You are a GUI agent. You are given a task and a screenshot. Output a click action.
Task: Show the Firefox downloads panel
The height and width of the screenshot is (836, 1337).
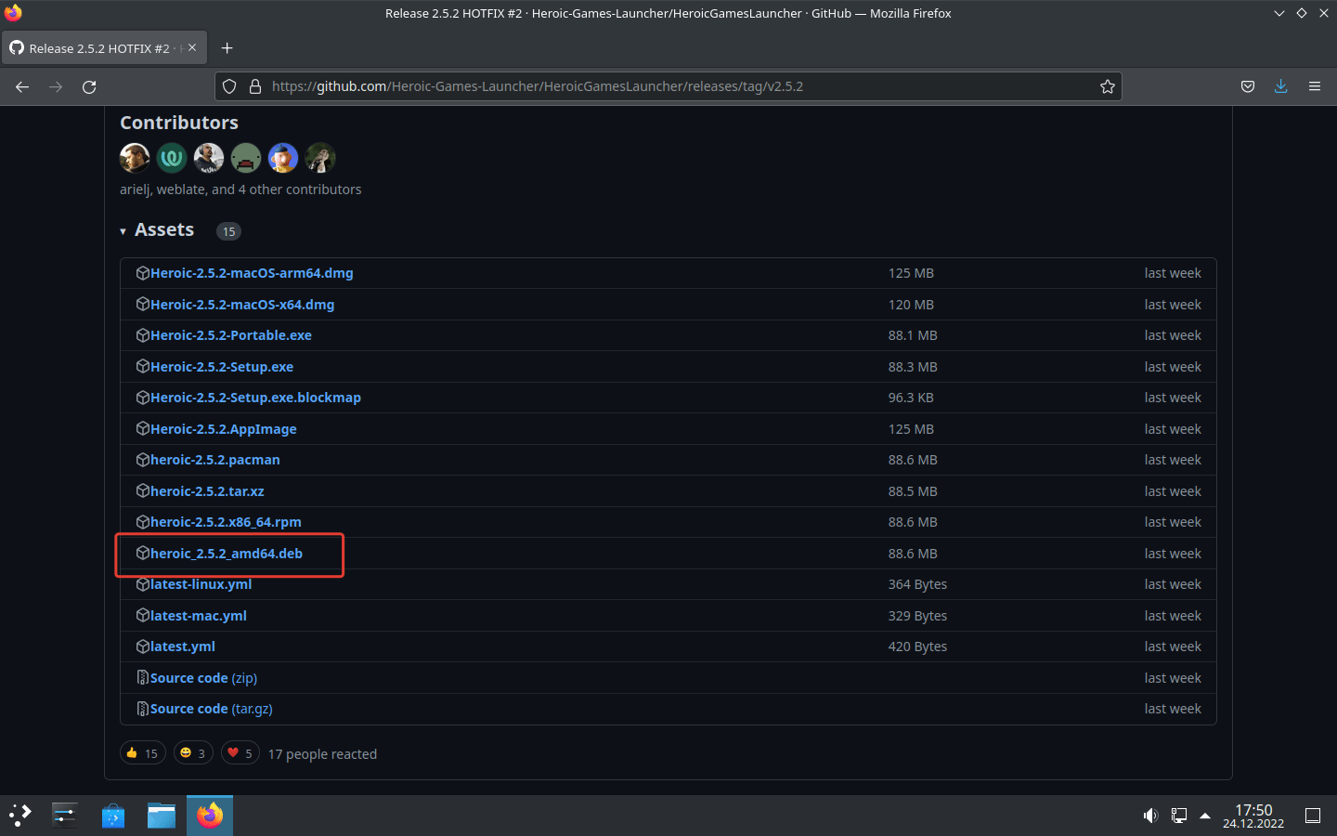[1281, 86]
